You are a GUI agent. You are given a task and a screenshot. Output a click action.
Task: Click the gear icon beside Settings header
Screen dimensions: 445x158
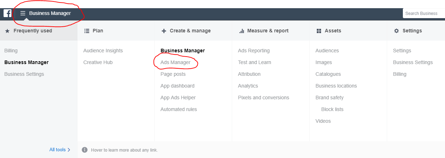[x=396, y=31]
